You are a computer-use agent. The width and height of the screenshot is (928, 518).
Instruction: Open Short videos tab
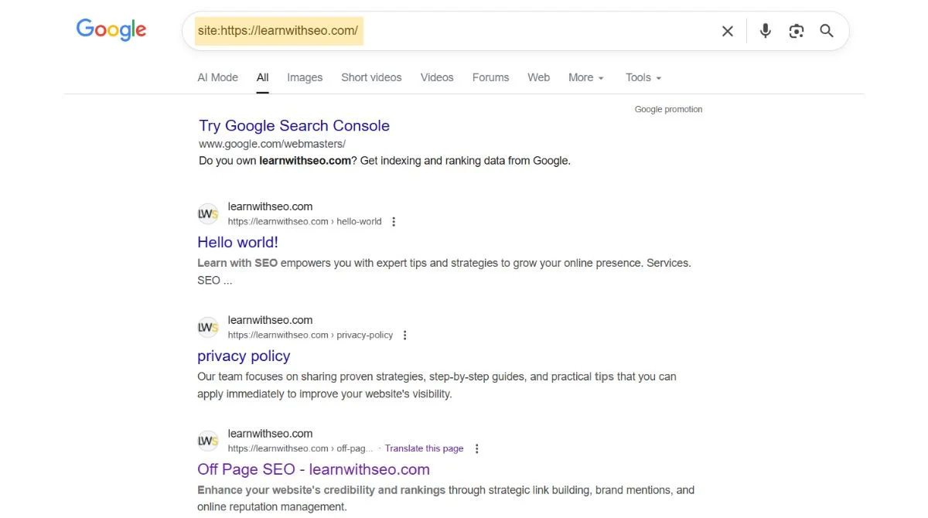pyautogui.click(x=371, y=77)
